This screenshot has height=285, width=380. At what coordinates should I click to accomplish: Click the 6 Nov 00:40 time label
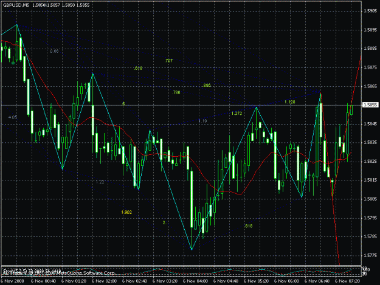[44, 281]
